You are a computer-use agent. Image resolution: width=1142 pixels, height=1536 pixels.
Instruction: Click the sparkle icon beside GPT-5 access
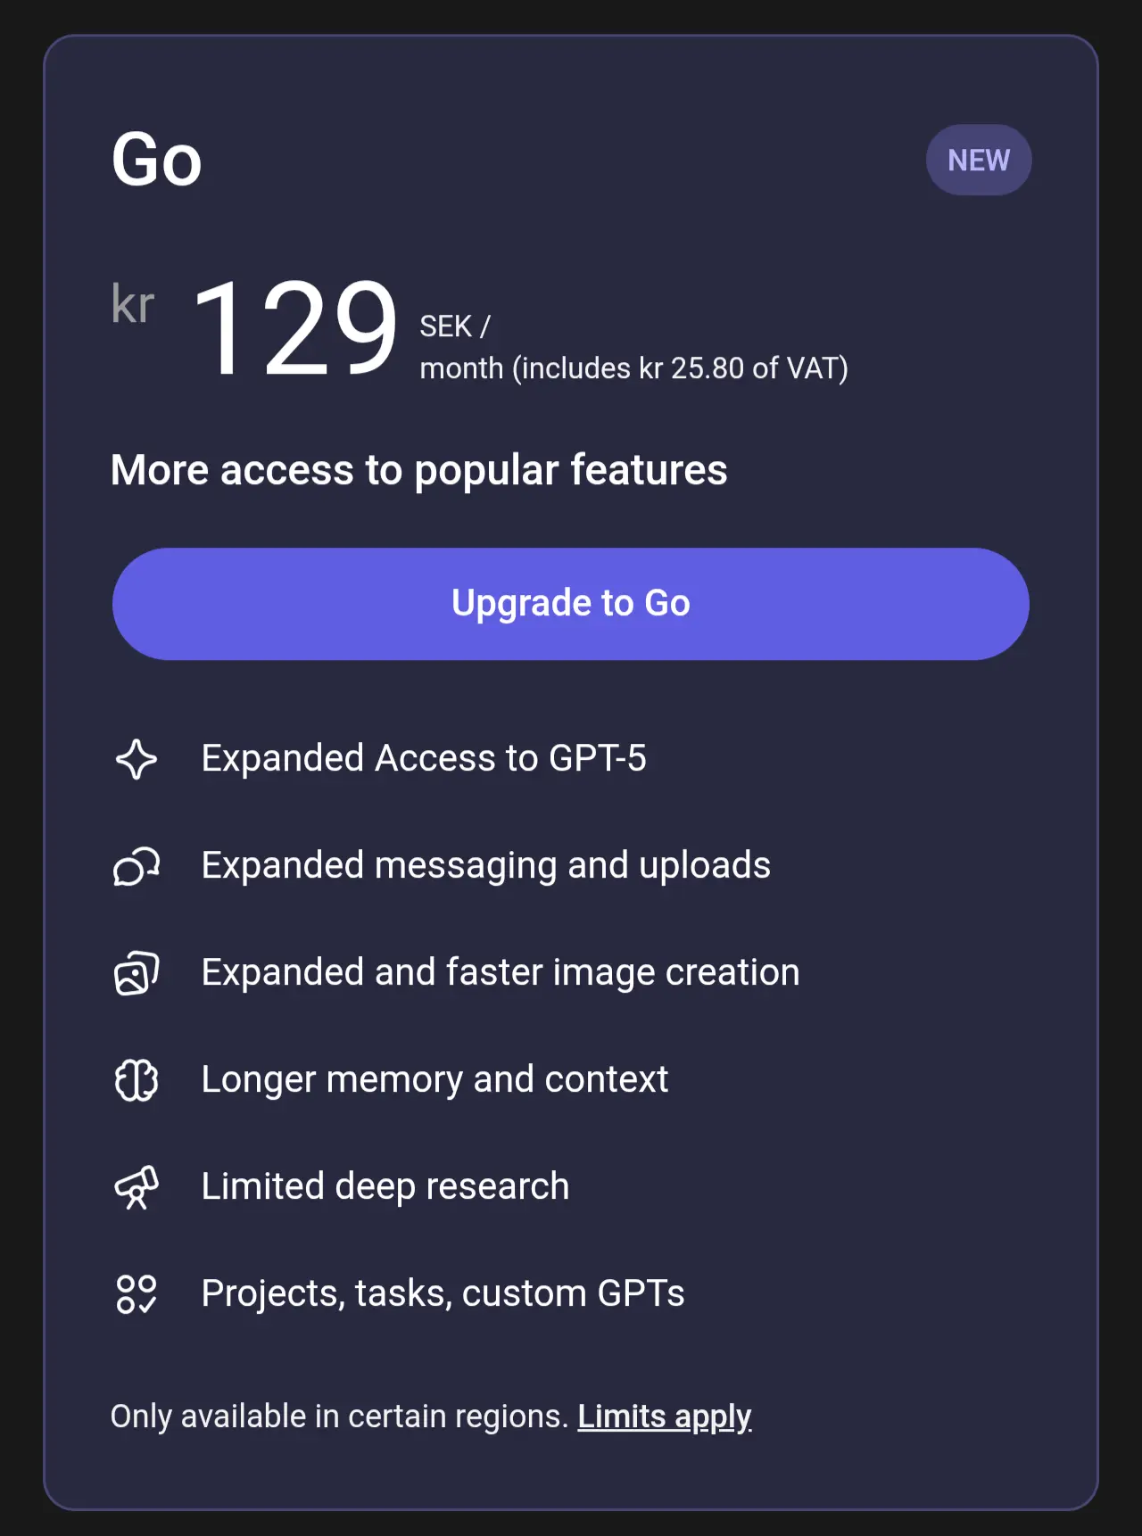tap(137, 759)
